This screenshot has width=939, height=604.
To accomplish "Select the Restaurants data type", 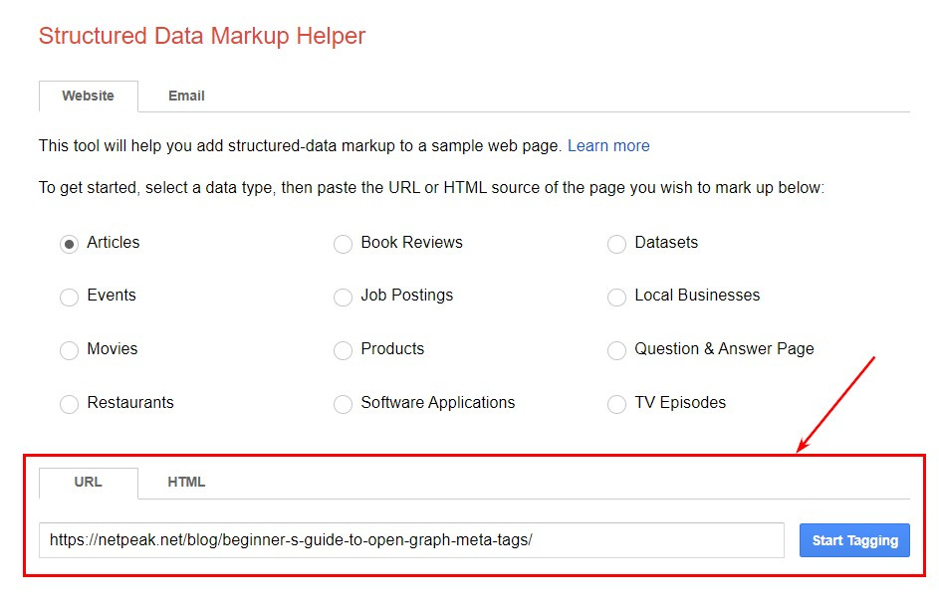I will pos(69,404).
